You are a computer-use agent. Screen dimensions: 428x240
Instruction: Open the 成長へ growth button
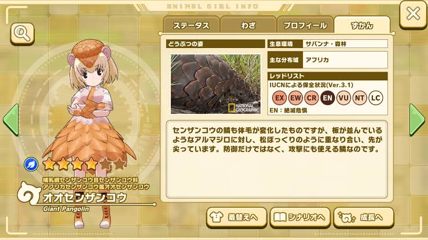[x=364, y=217]
